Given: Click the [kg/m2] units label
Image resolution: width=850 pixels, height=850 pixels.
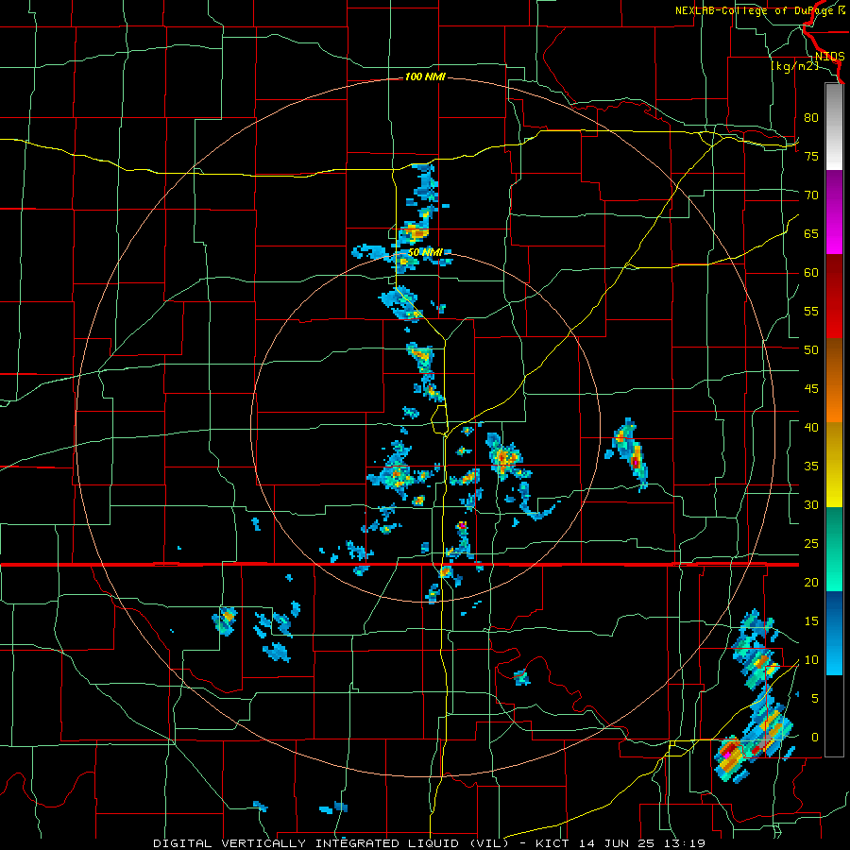Looking at the screenshot, I should point(794,66).
